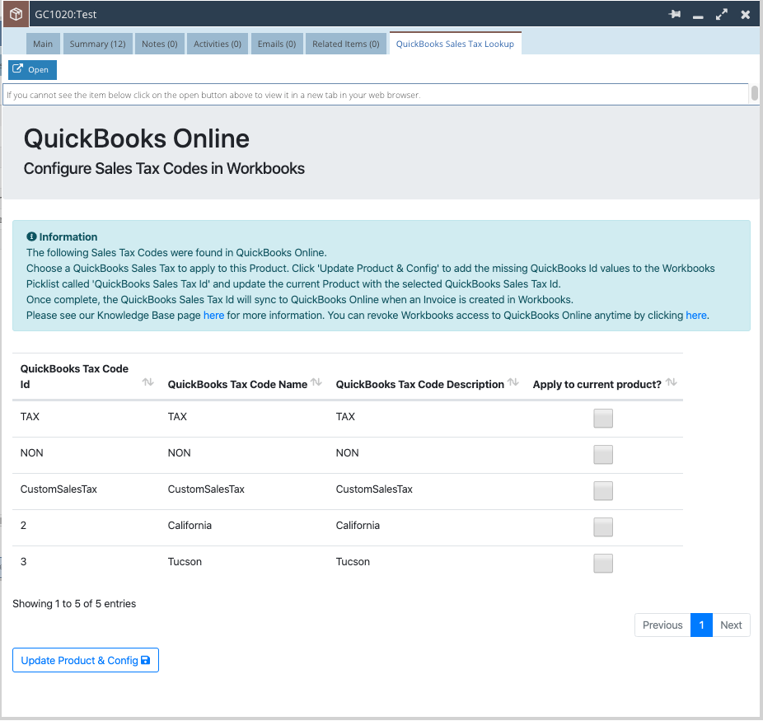The image size is (763, 721).
Task: Sort by QuickBooks Tax Code Id column
Action: click(x=148, y=382)
